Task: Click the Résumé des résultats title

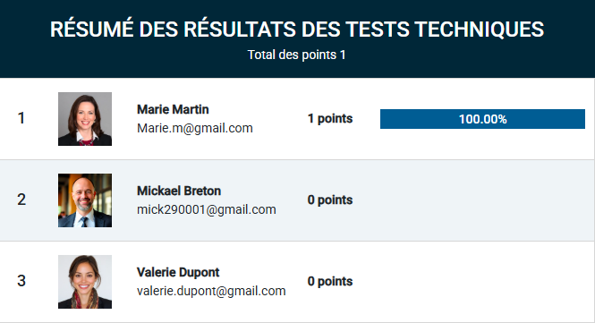Action: click(x=297, y=30)
